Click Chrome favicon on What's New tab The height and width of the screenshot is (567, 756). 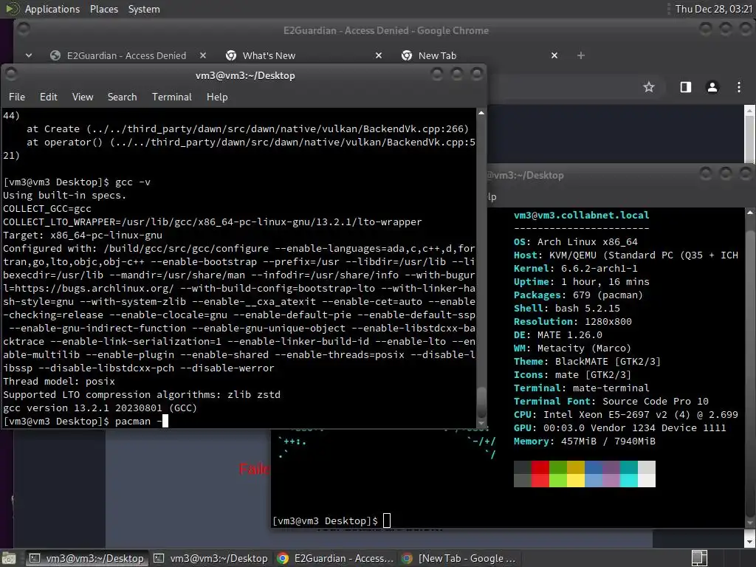pyautogui.click(x=231, y=55)
